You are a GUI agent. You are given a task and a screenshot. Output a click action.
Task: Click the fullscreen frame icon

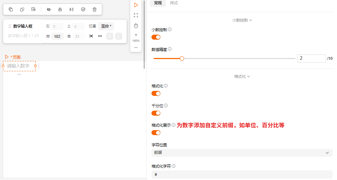click(x=136, y=16)
